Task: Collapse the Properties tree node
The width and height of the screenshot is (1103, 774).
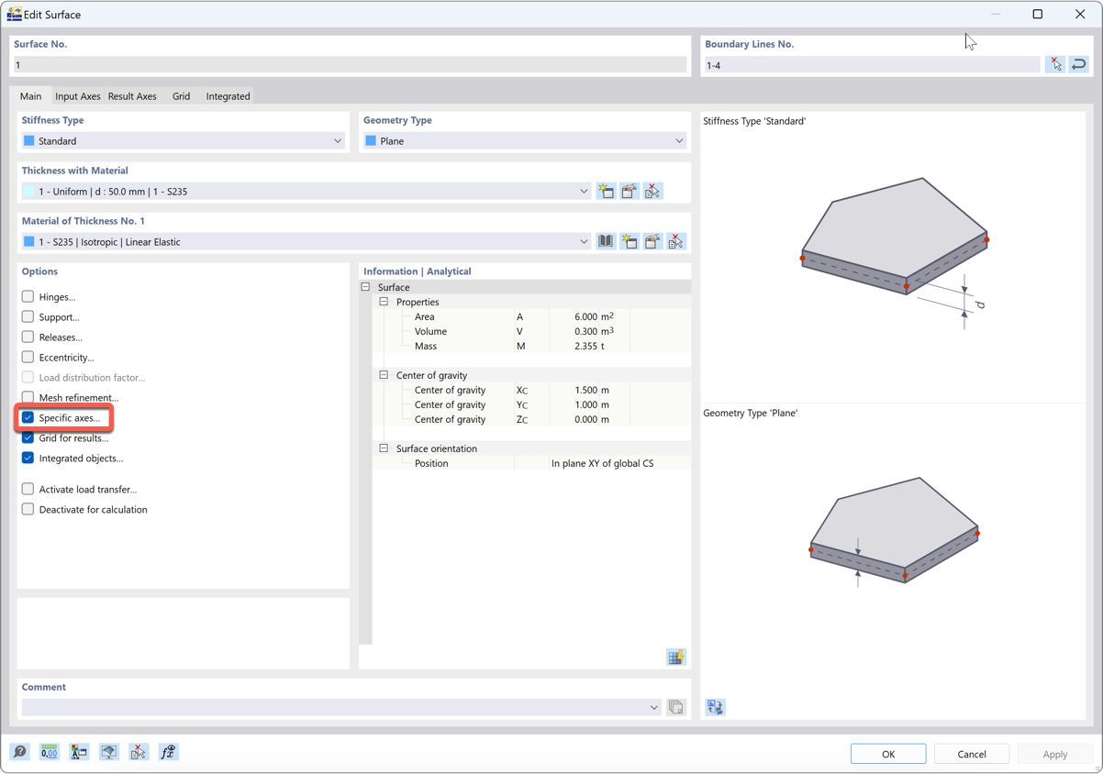Action: pyautogui.click(x=384, y=302)
